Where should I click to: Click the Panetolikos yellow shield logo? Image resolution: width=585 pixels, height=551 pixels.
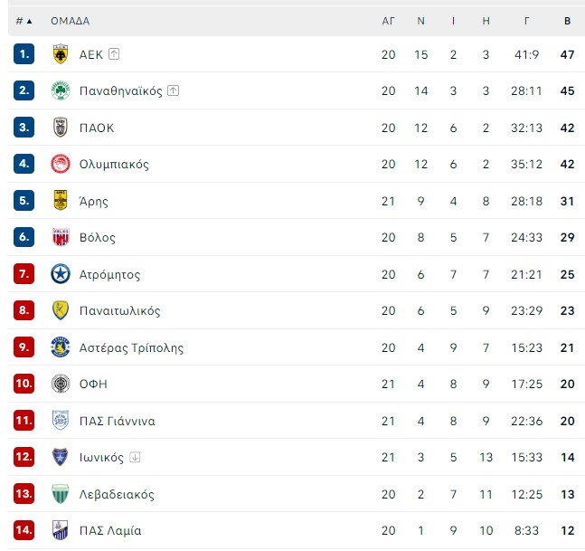[x=60, y=310]
